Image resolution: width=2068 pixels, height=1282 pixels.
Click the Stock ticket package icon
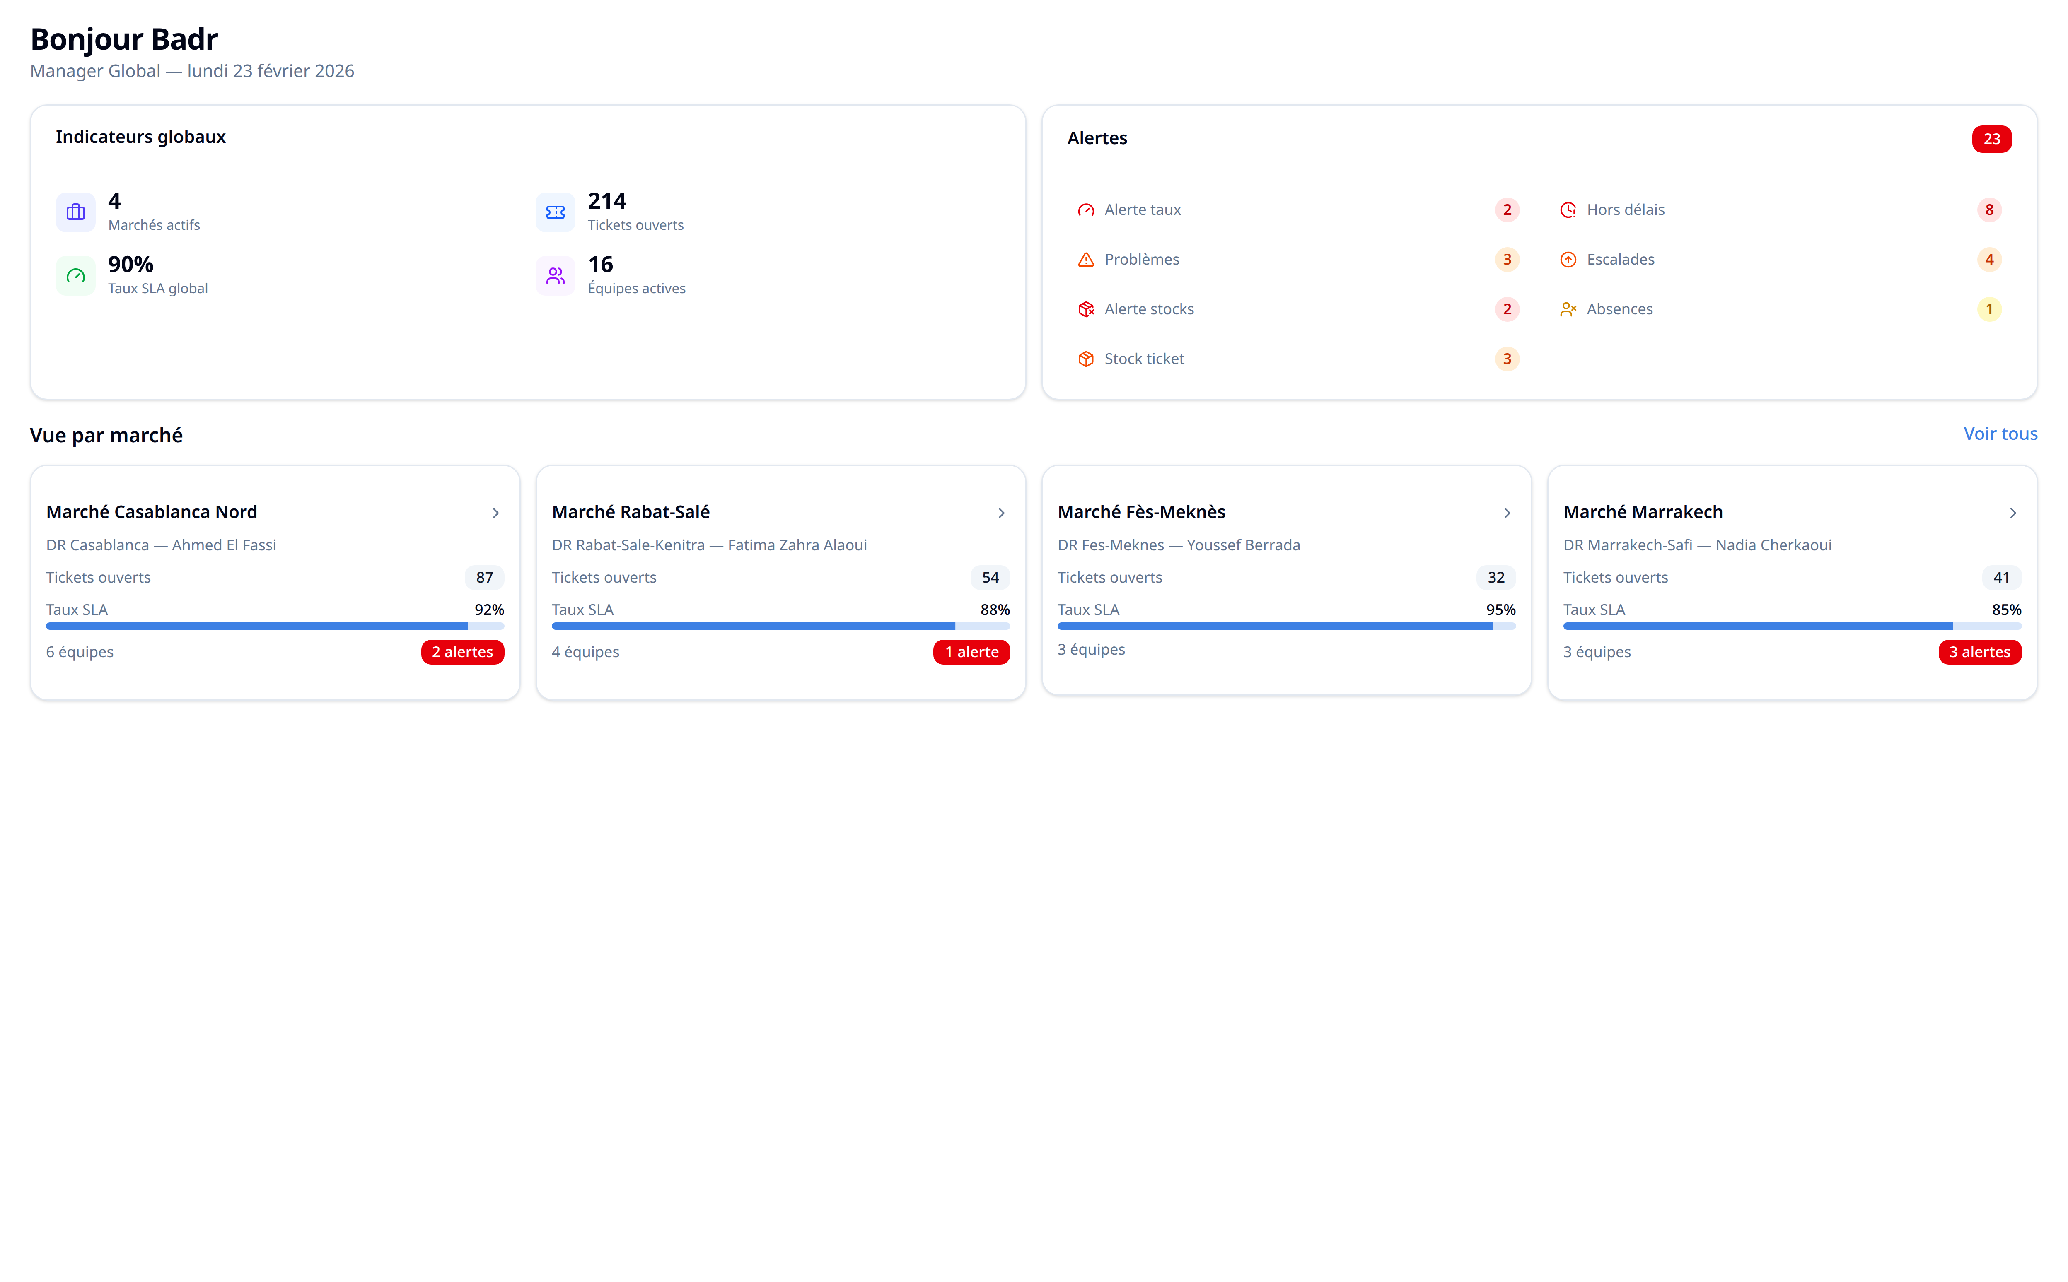[x=1086, y=359]
